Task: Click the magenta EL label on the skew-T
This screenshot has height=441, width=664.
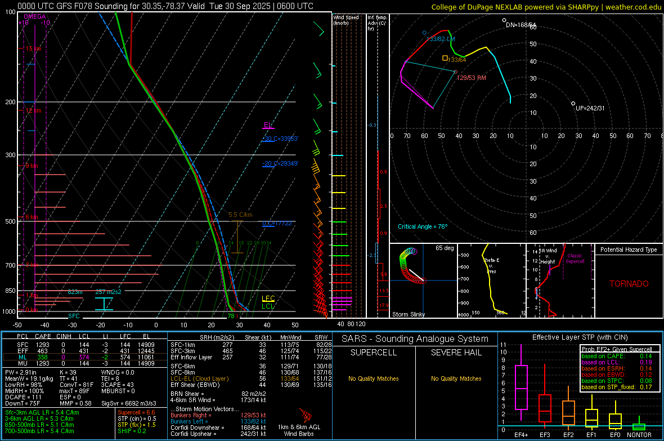Action: point(268,125)
